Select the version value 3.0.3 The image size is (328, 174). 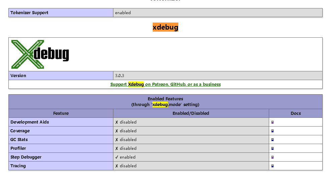pyautogui.click(x=119, y=76)
